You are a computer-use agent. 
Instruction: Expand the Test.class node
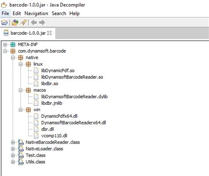(13, 155)
